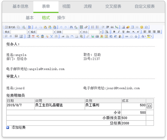Toggle 源代码 source code view
The height and width of the screenshot is (140, 167).
coord(10,27)
